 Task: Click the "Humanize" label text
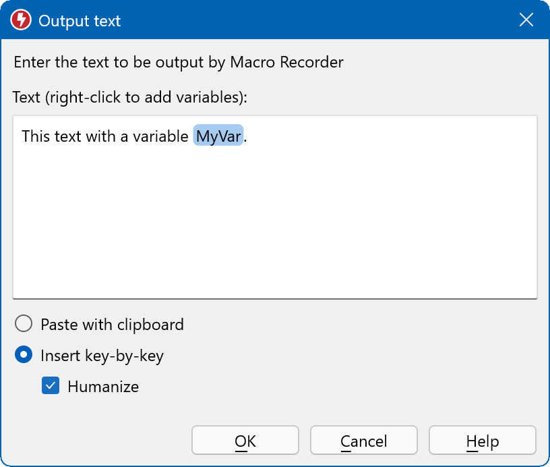point(103,387)
